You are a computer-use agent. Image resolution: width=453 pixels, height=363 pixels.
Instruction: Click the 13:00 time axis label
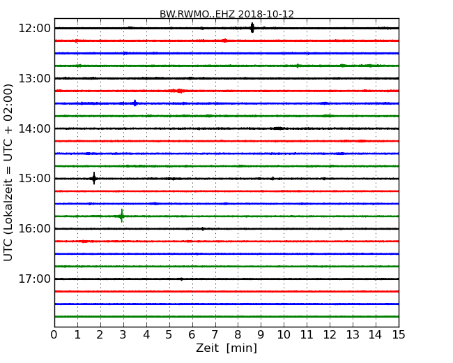point(34,78)
